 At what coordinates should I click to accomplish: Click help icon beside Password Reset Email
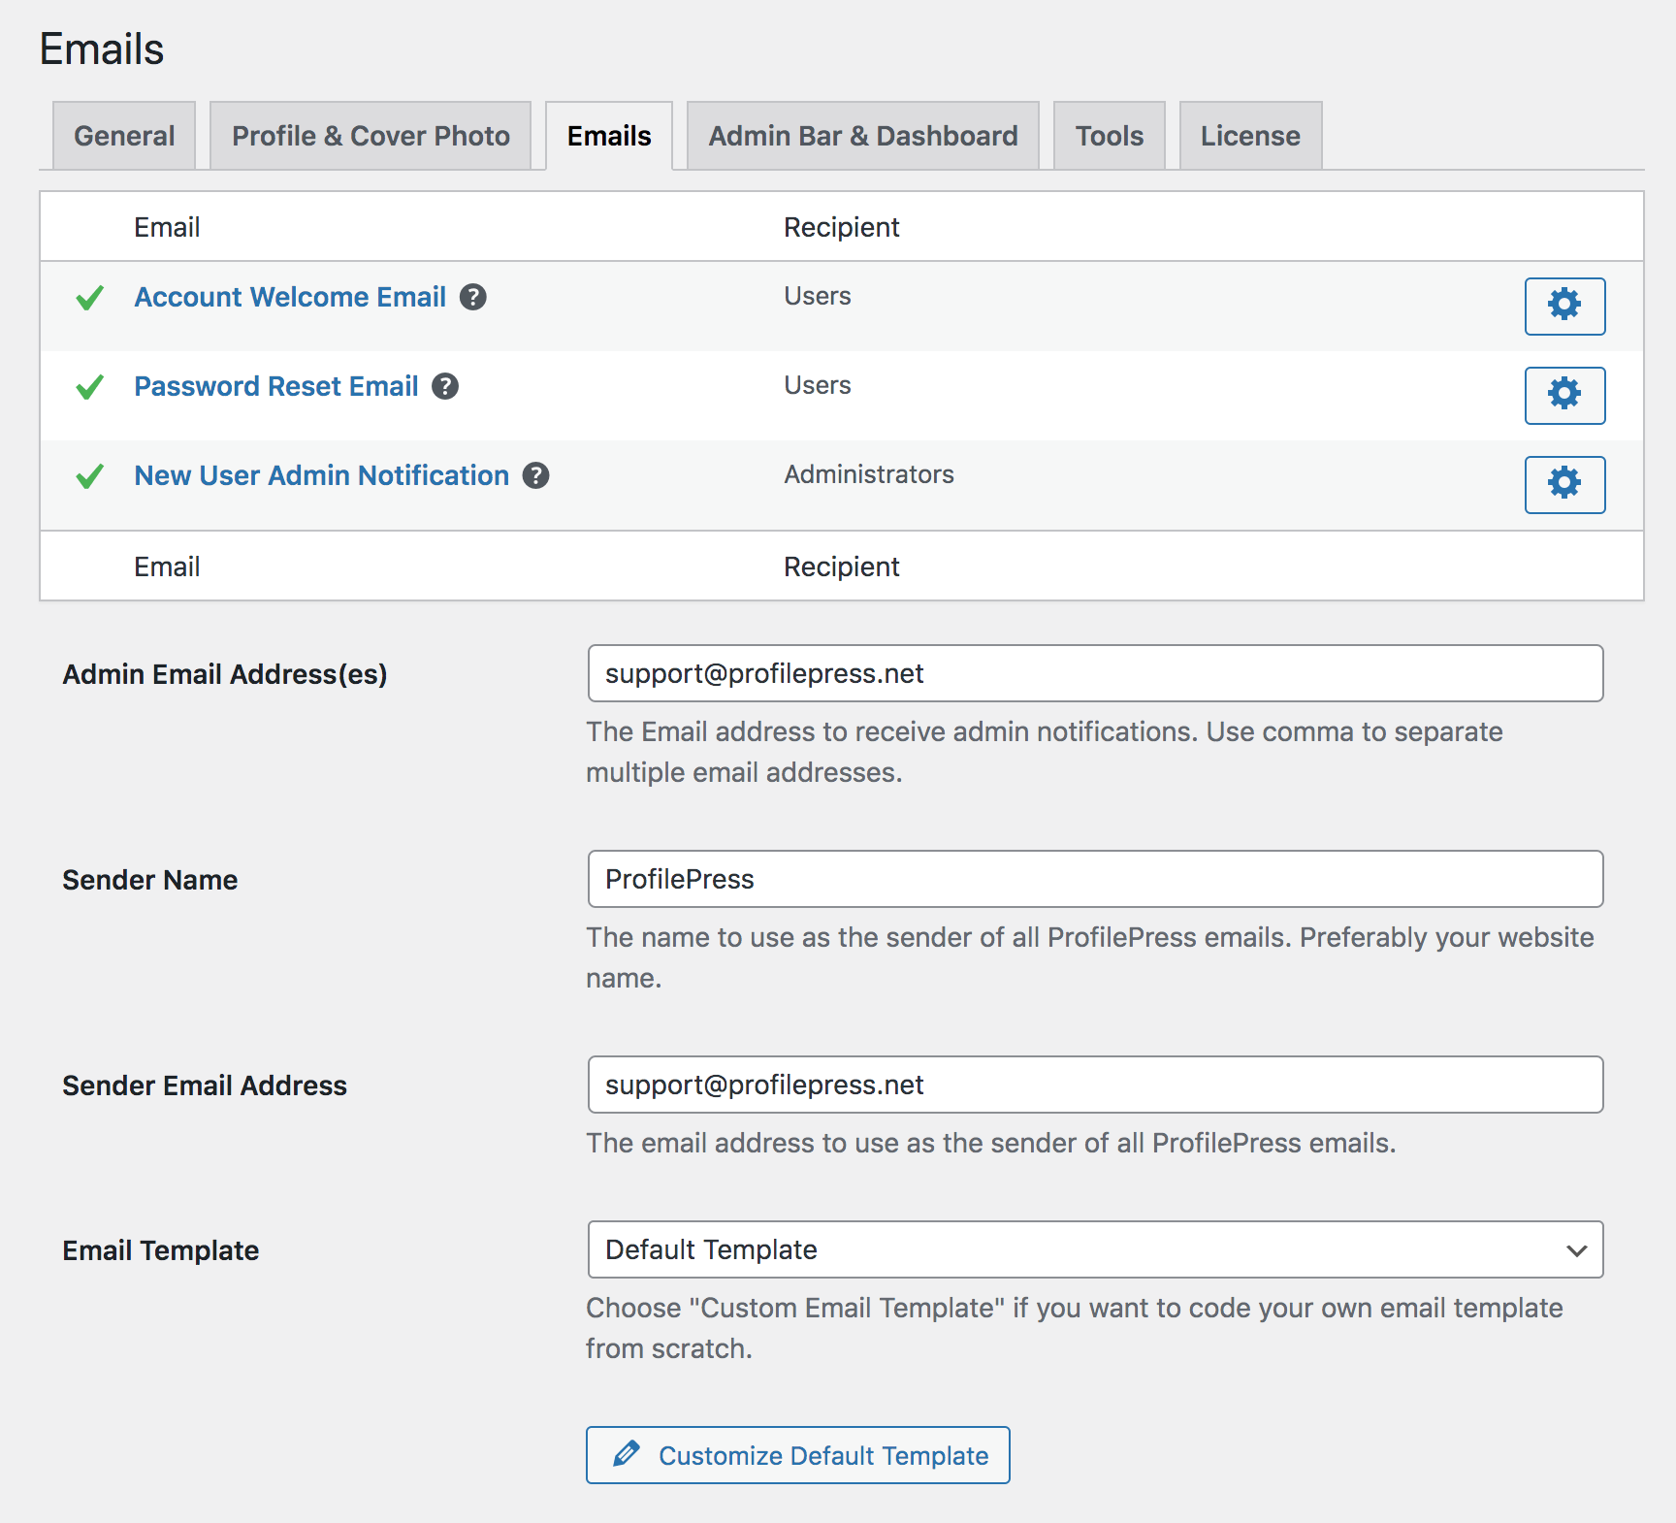[x=445, y=386]
